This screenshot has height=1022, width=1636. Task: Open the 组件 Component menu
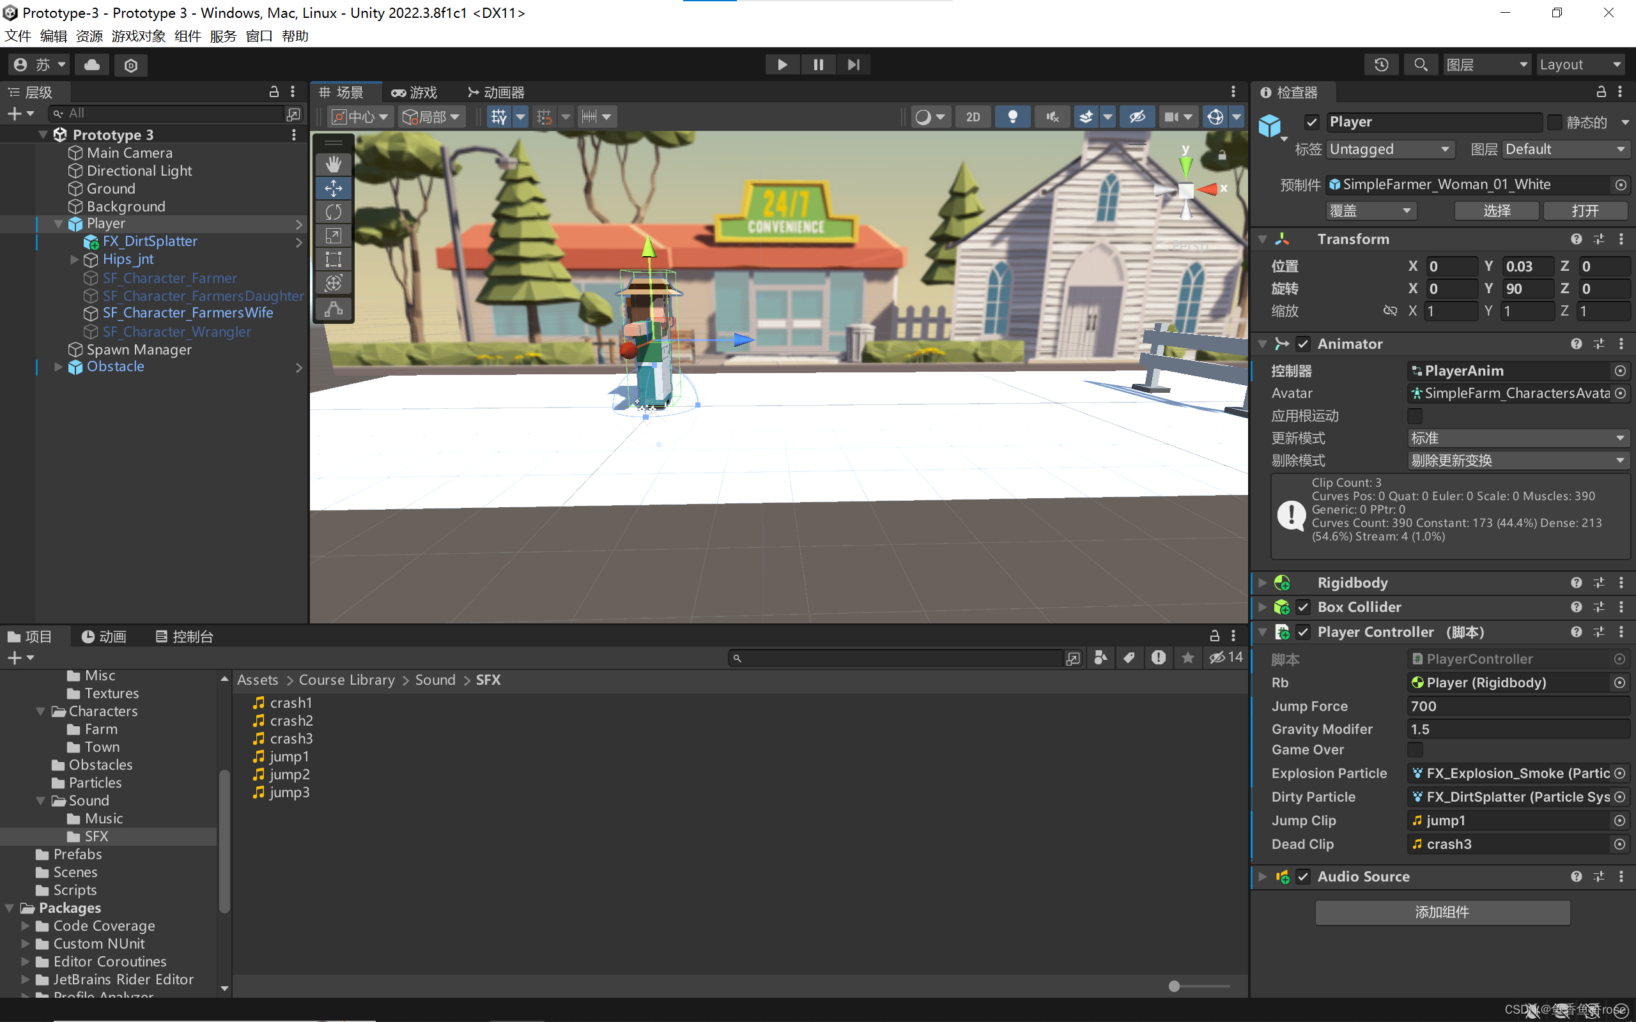[187, 36]
